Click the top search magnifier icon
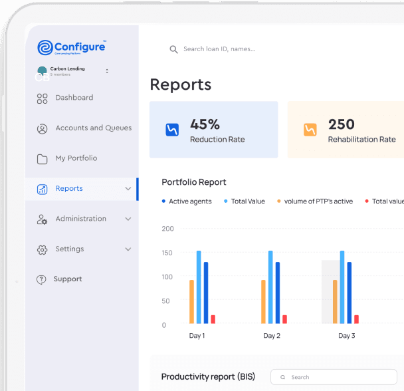This screenshot has height=391, width=404. click(x=173, y=49)
